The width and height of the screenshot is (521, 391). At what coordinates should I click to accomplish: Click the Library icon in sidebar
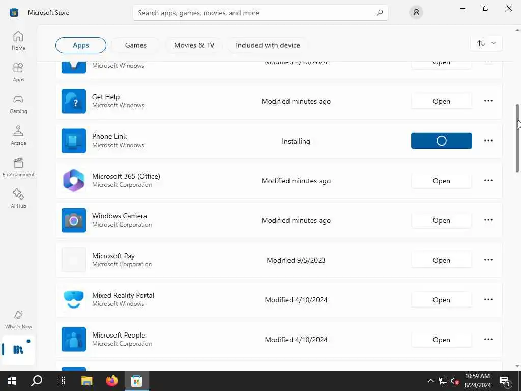(18, 349)
